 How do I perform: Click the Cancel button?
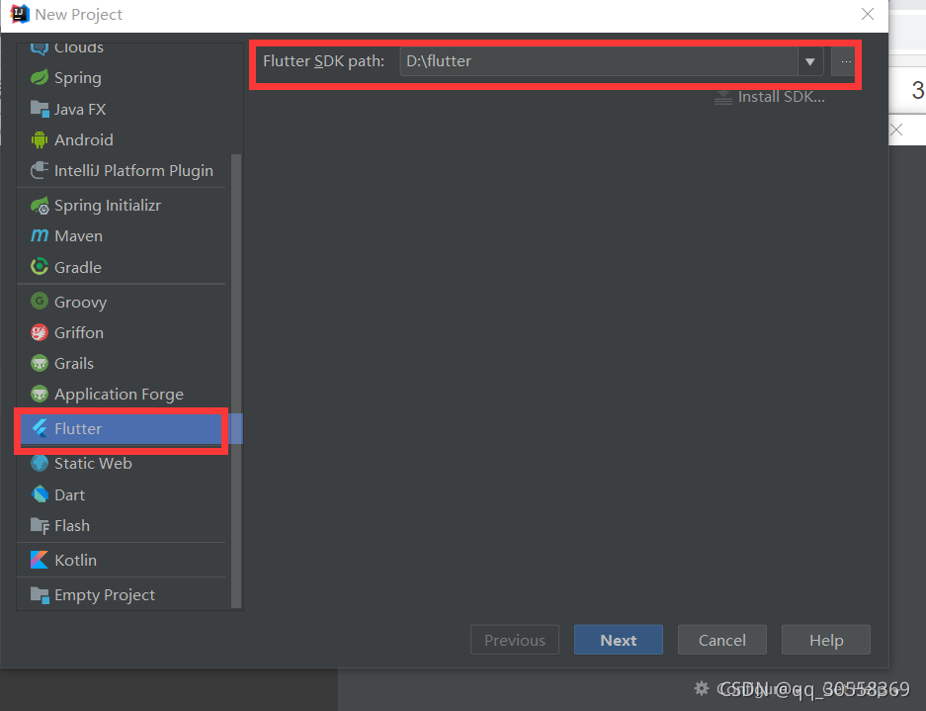721,640
